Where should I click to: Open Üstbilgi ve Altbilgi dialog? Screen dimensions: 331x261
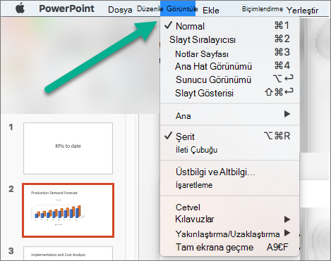(229, 172)
